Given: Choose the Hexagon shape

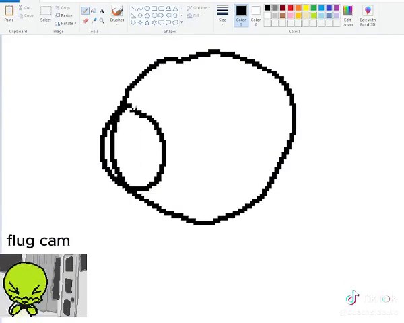Looking at the screenshot, I should tap(154, 15).
